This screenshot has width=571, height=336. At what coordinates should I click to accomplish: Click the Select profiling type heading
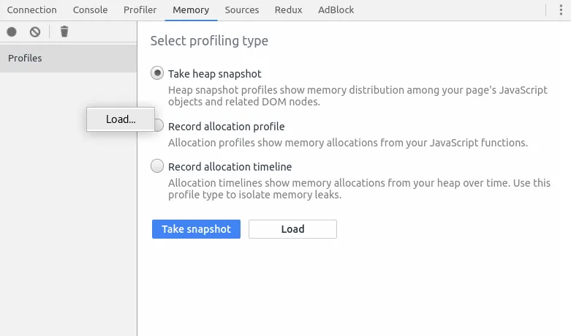point(209,41)
